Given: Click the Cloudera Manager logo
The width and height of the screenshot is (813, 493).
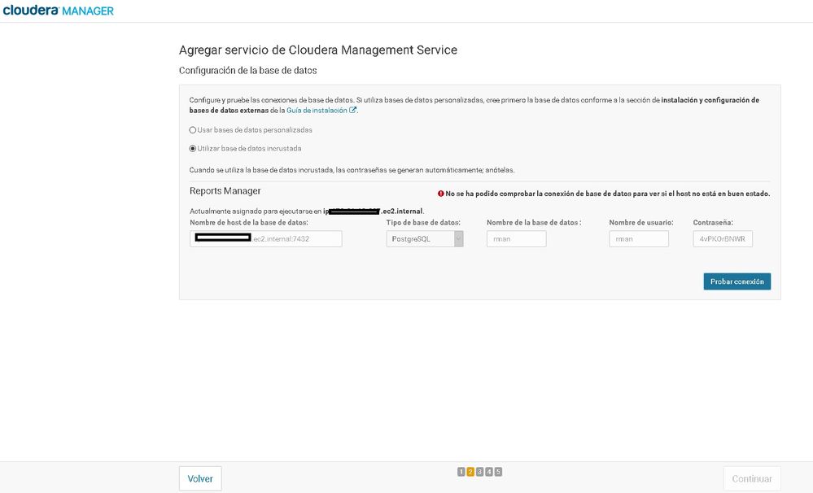Looking at the screenshot, I should click(x=58, y=10).
